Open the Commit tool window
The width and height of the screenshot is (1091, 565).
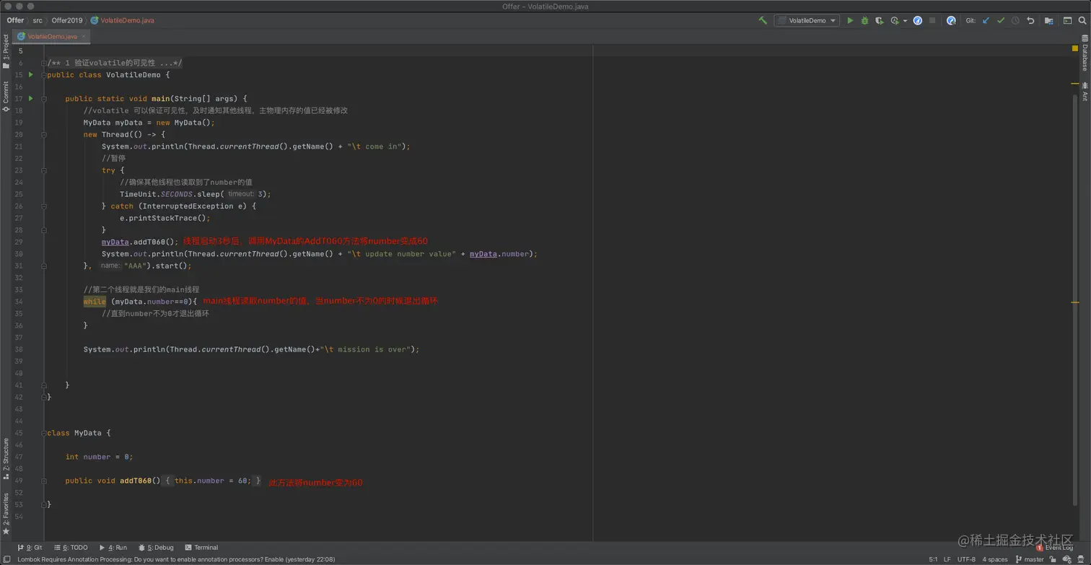6,97
